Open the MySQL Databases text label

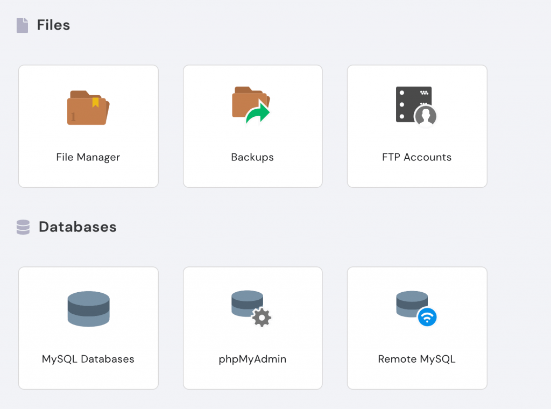point(88,359)
